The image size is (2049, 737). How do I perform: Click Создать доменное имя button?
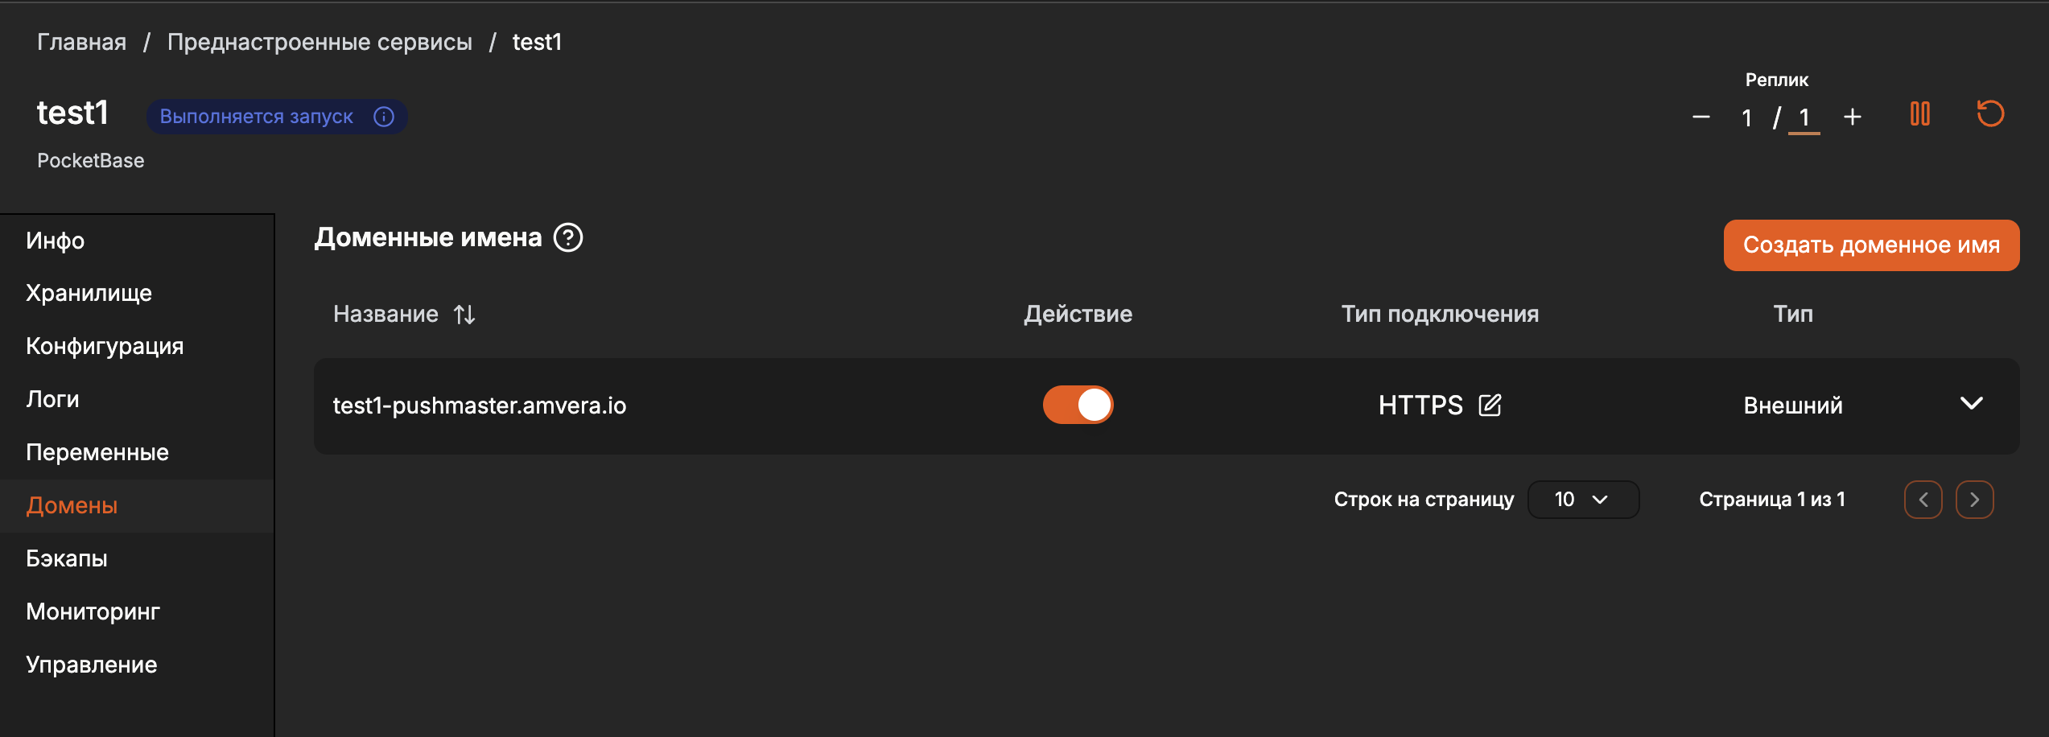tap(1871, 245)
